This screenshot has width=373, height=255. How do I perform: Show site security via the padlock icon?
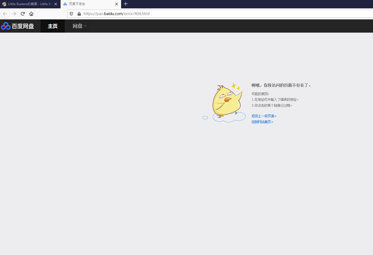[79, 14]
